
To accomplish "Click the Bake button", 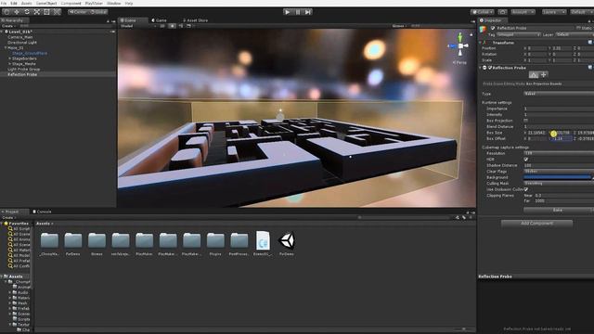I will pyautogui.click(x=557, y=210).
